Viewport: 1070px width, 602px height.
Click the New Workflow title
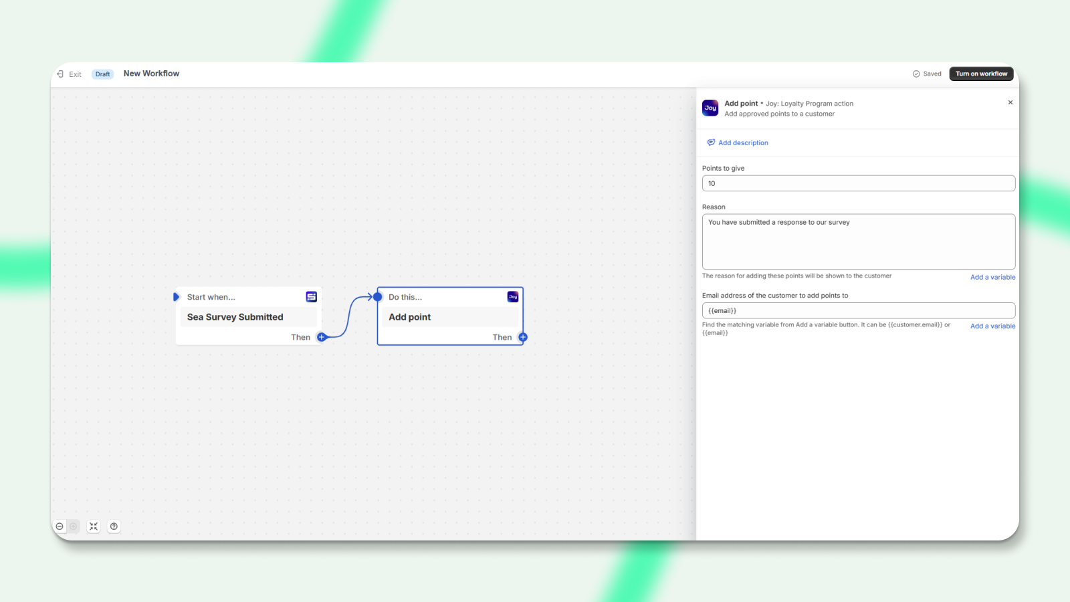coord(151,74)
